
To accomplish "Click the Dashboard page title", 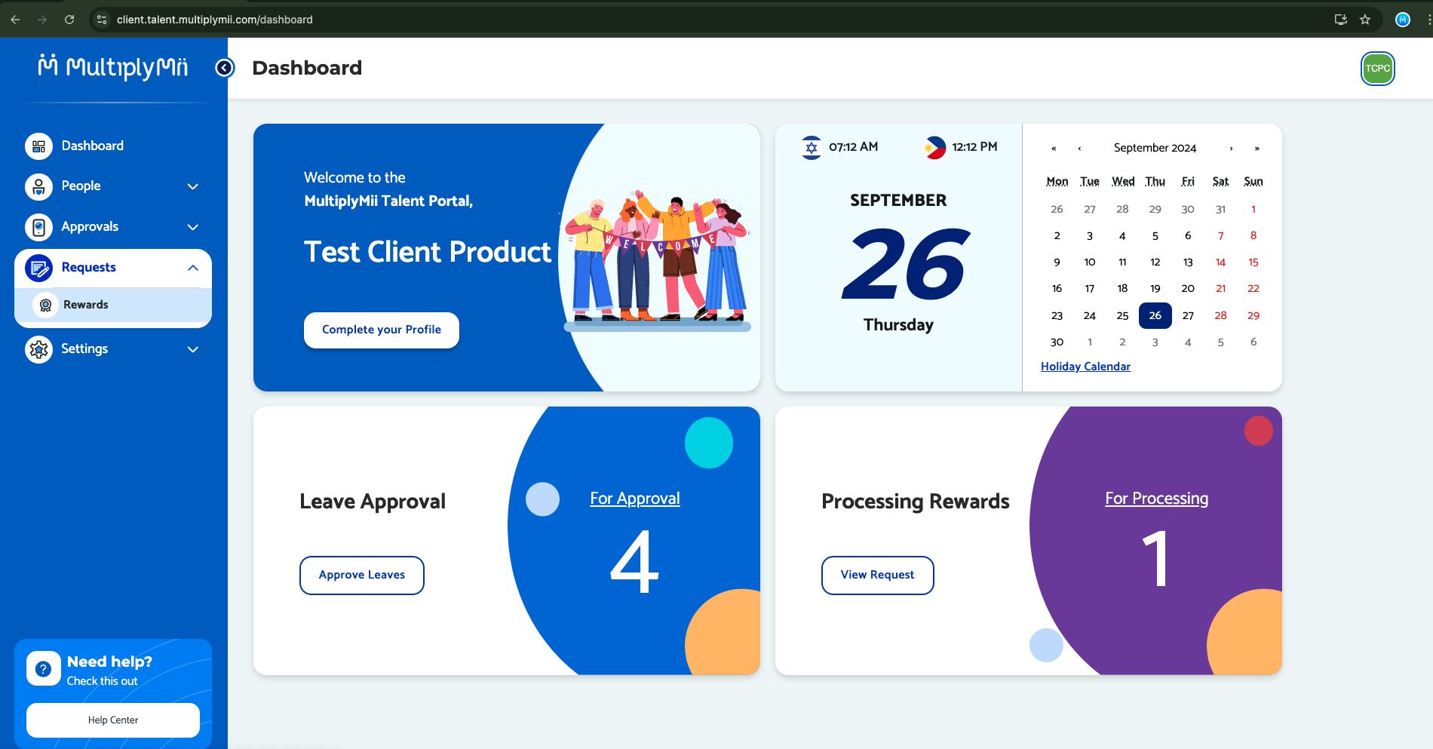I will (x=307, y=68).
